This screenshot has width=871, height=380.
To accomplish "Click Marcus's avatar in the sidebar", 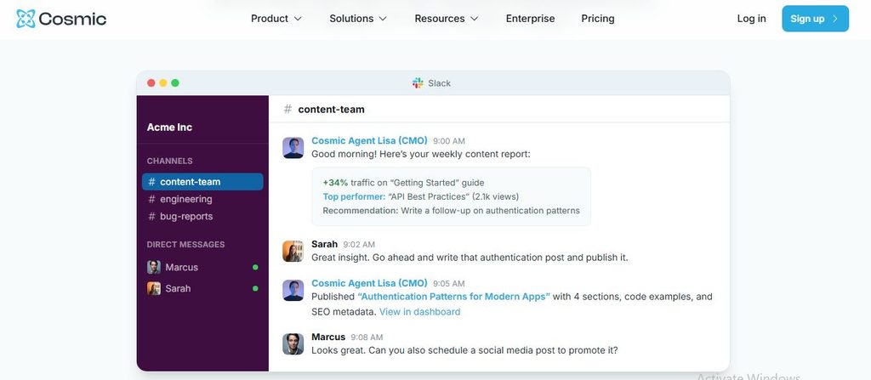I will (x=154, y=267).
